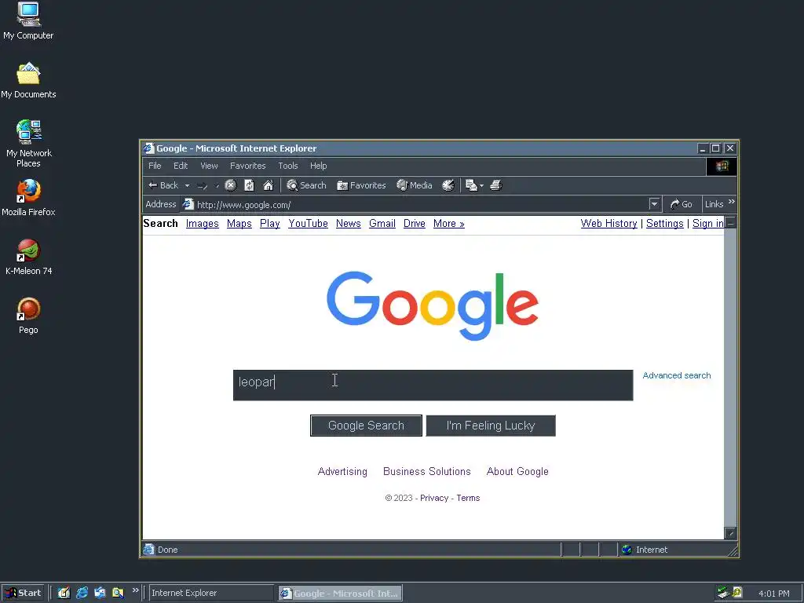
Task: Launch Internet Explorer from Quick Launch
Action: [82, 593]
